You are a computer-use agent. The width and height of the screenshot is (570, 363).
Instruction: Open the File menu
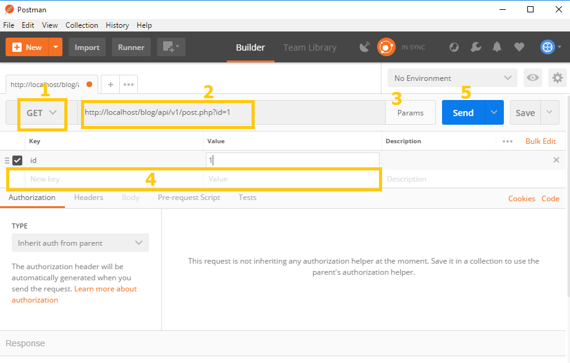(9, 25)
